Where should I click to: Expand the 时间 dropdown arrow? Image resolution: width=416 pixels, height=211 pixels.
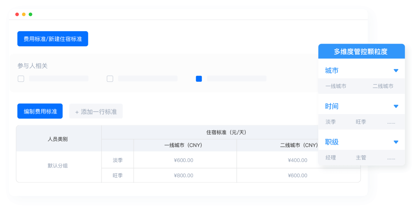click(x=396, y=106)
